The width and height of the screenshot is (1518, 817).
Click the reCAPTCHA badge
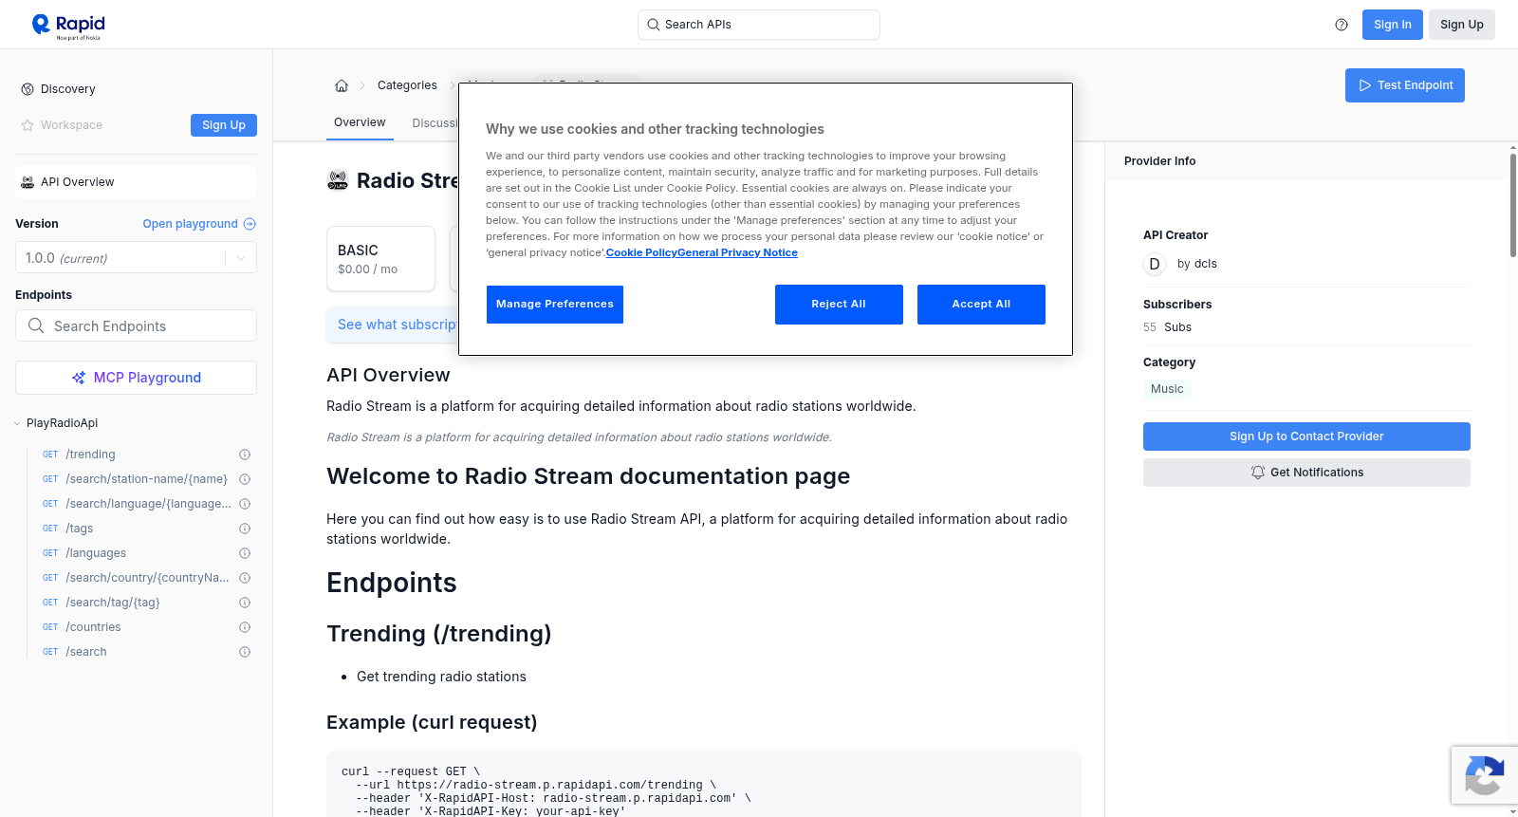1484,775
